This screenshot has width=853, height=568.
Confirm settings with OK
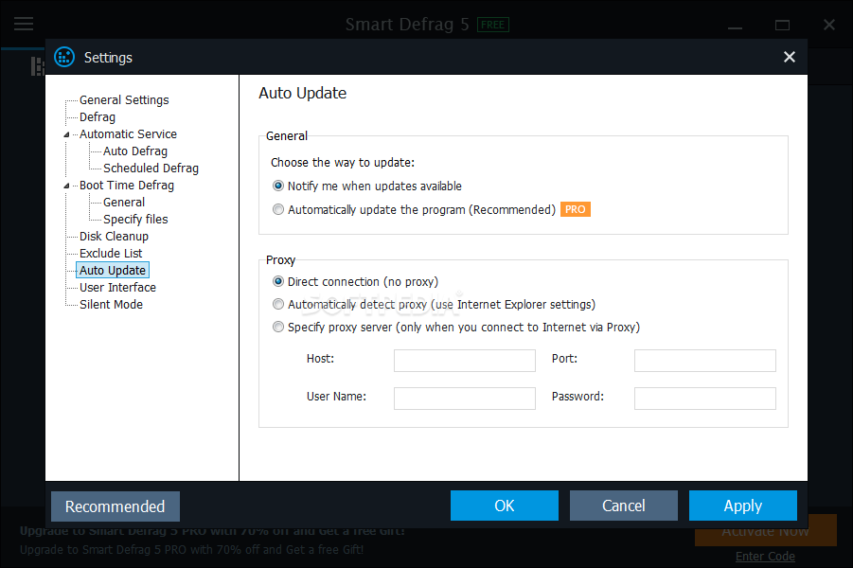(x=505, y=506)
